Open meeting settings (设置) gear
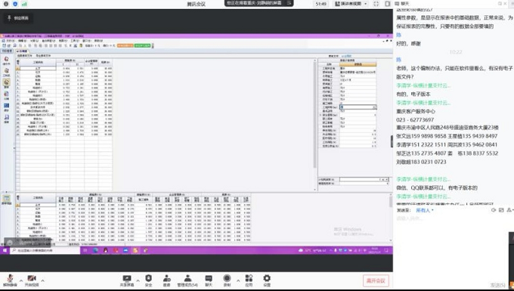 point(267,280)
